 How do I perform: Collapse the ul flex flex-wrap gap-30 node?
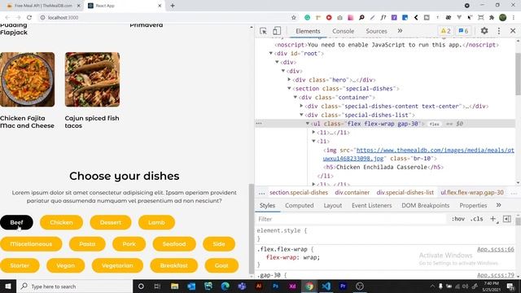click(x=308, y=123)
